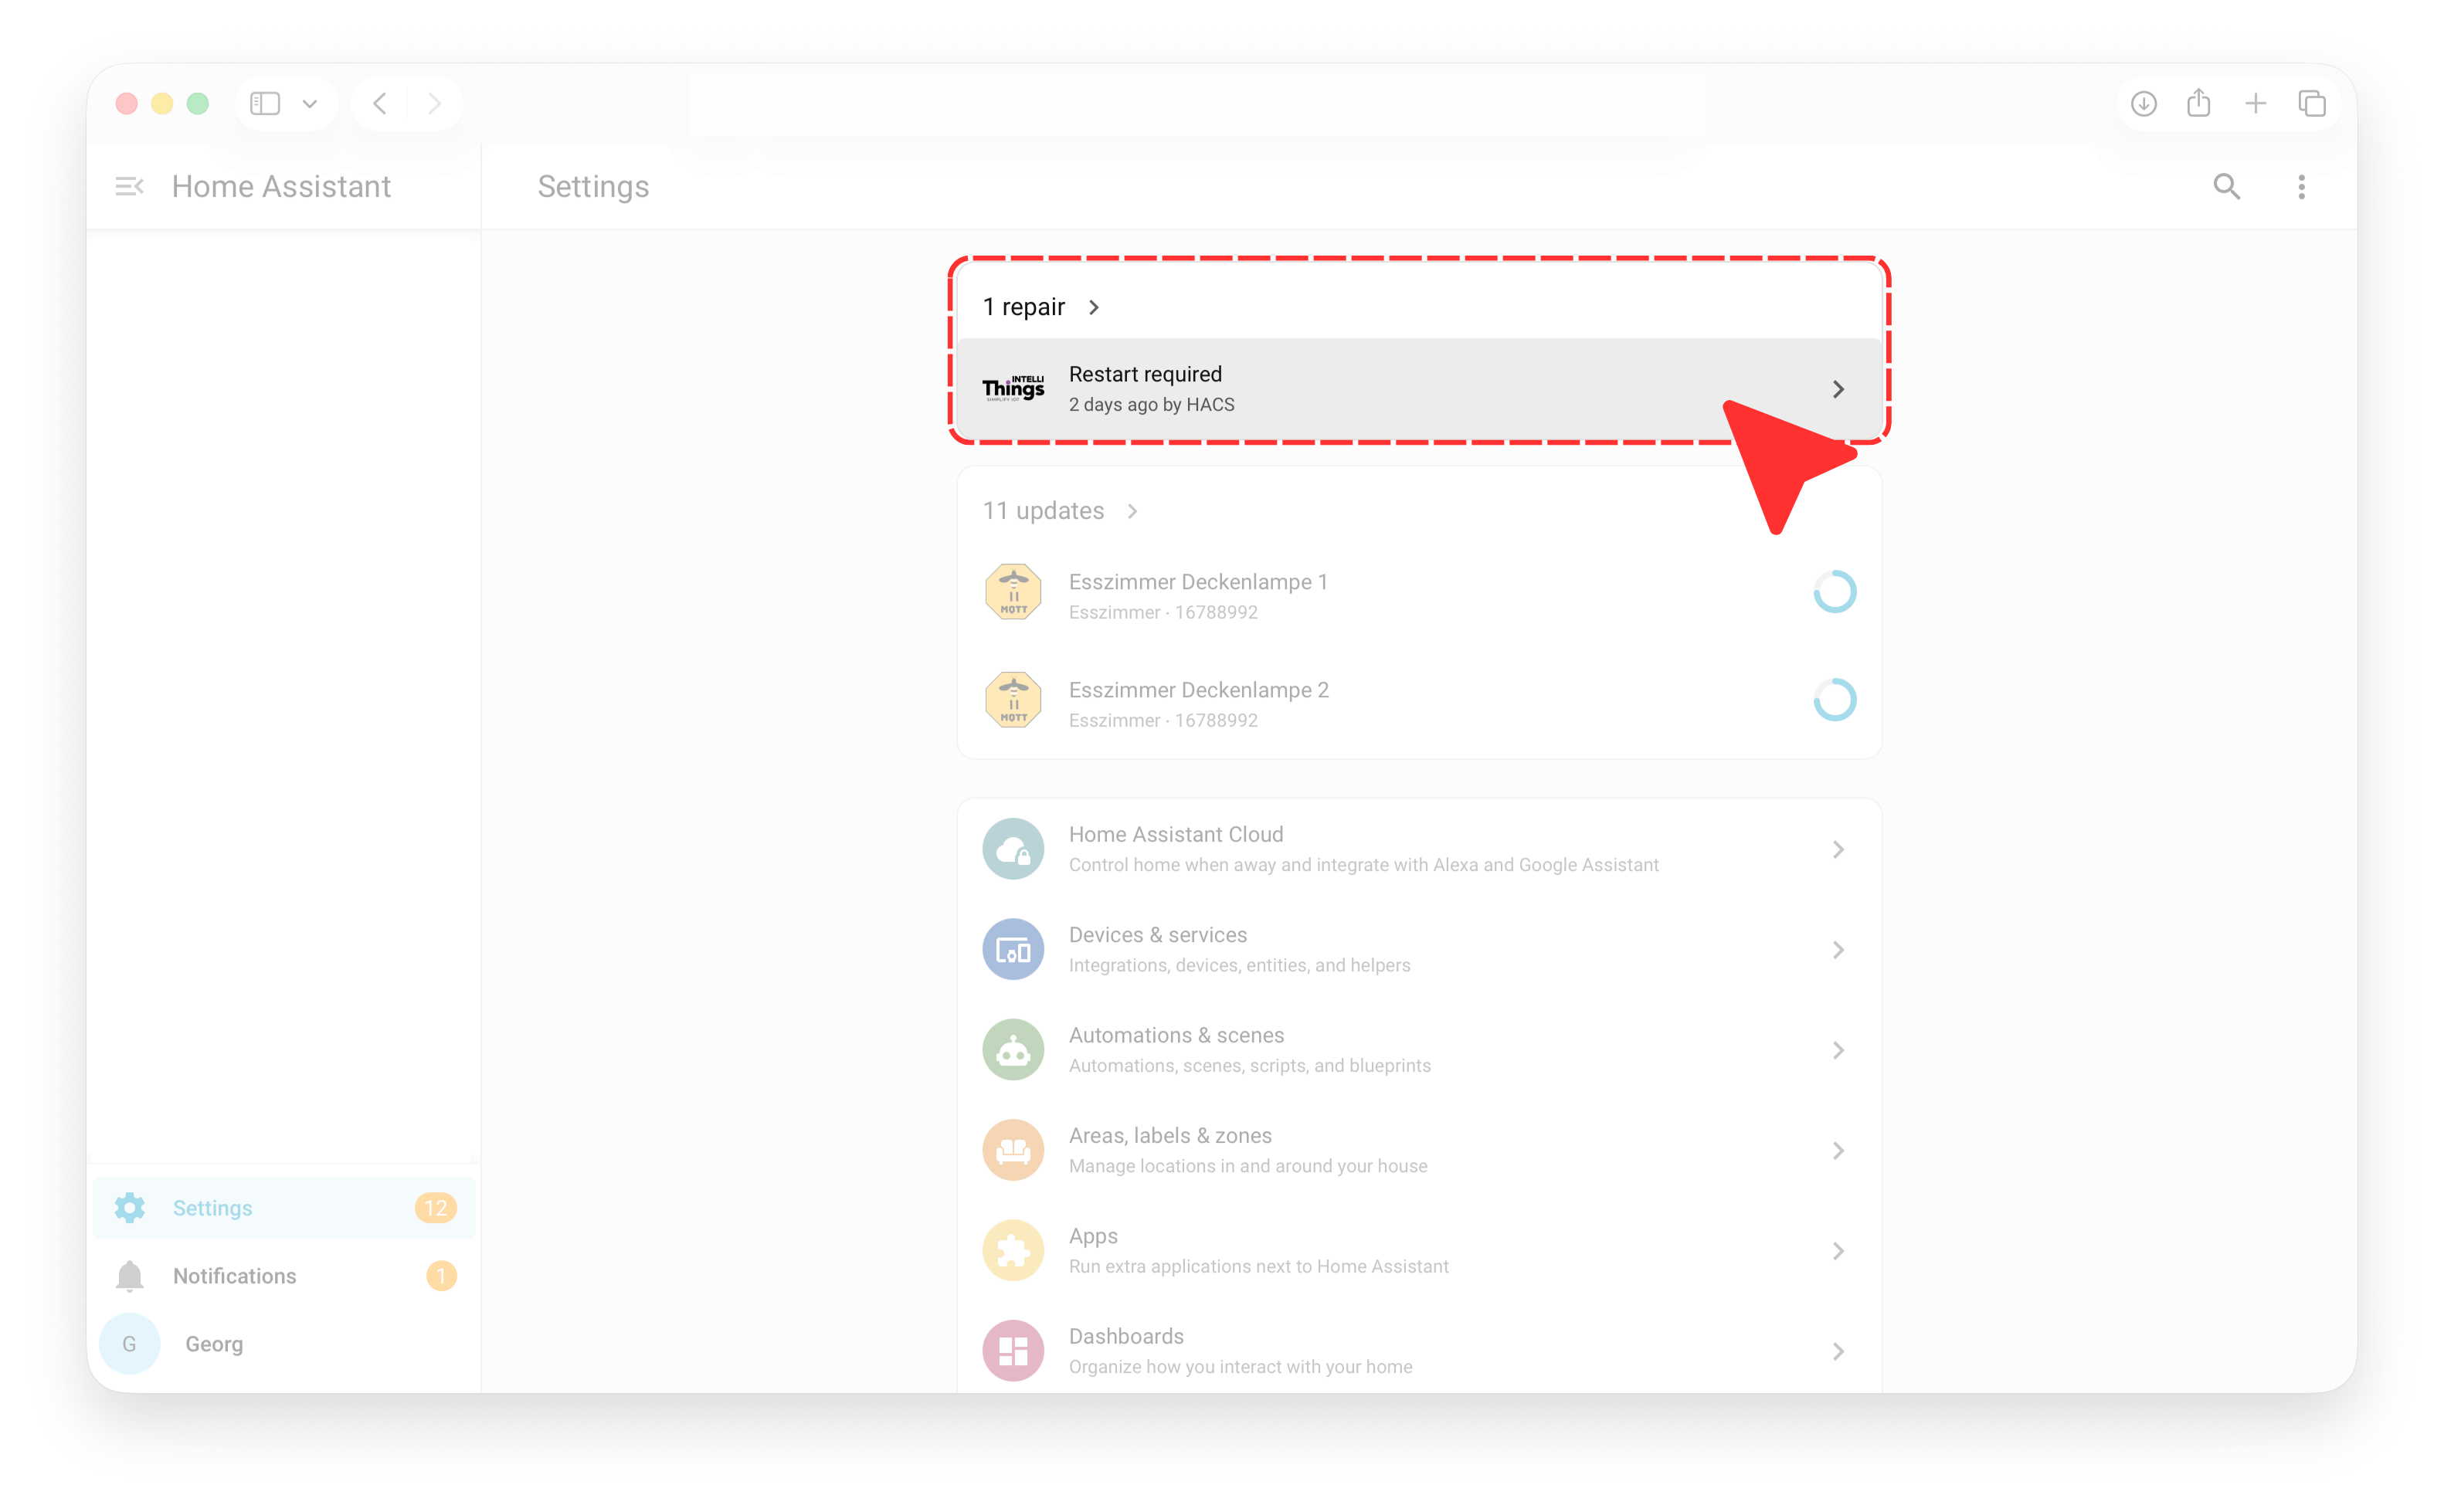Click the Home Assistant title text
The image size is (2444, 1512).
coord(281,187)
